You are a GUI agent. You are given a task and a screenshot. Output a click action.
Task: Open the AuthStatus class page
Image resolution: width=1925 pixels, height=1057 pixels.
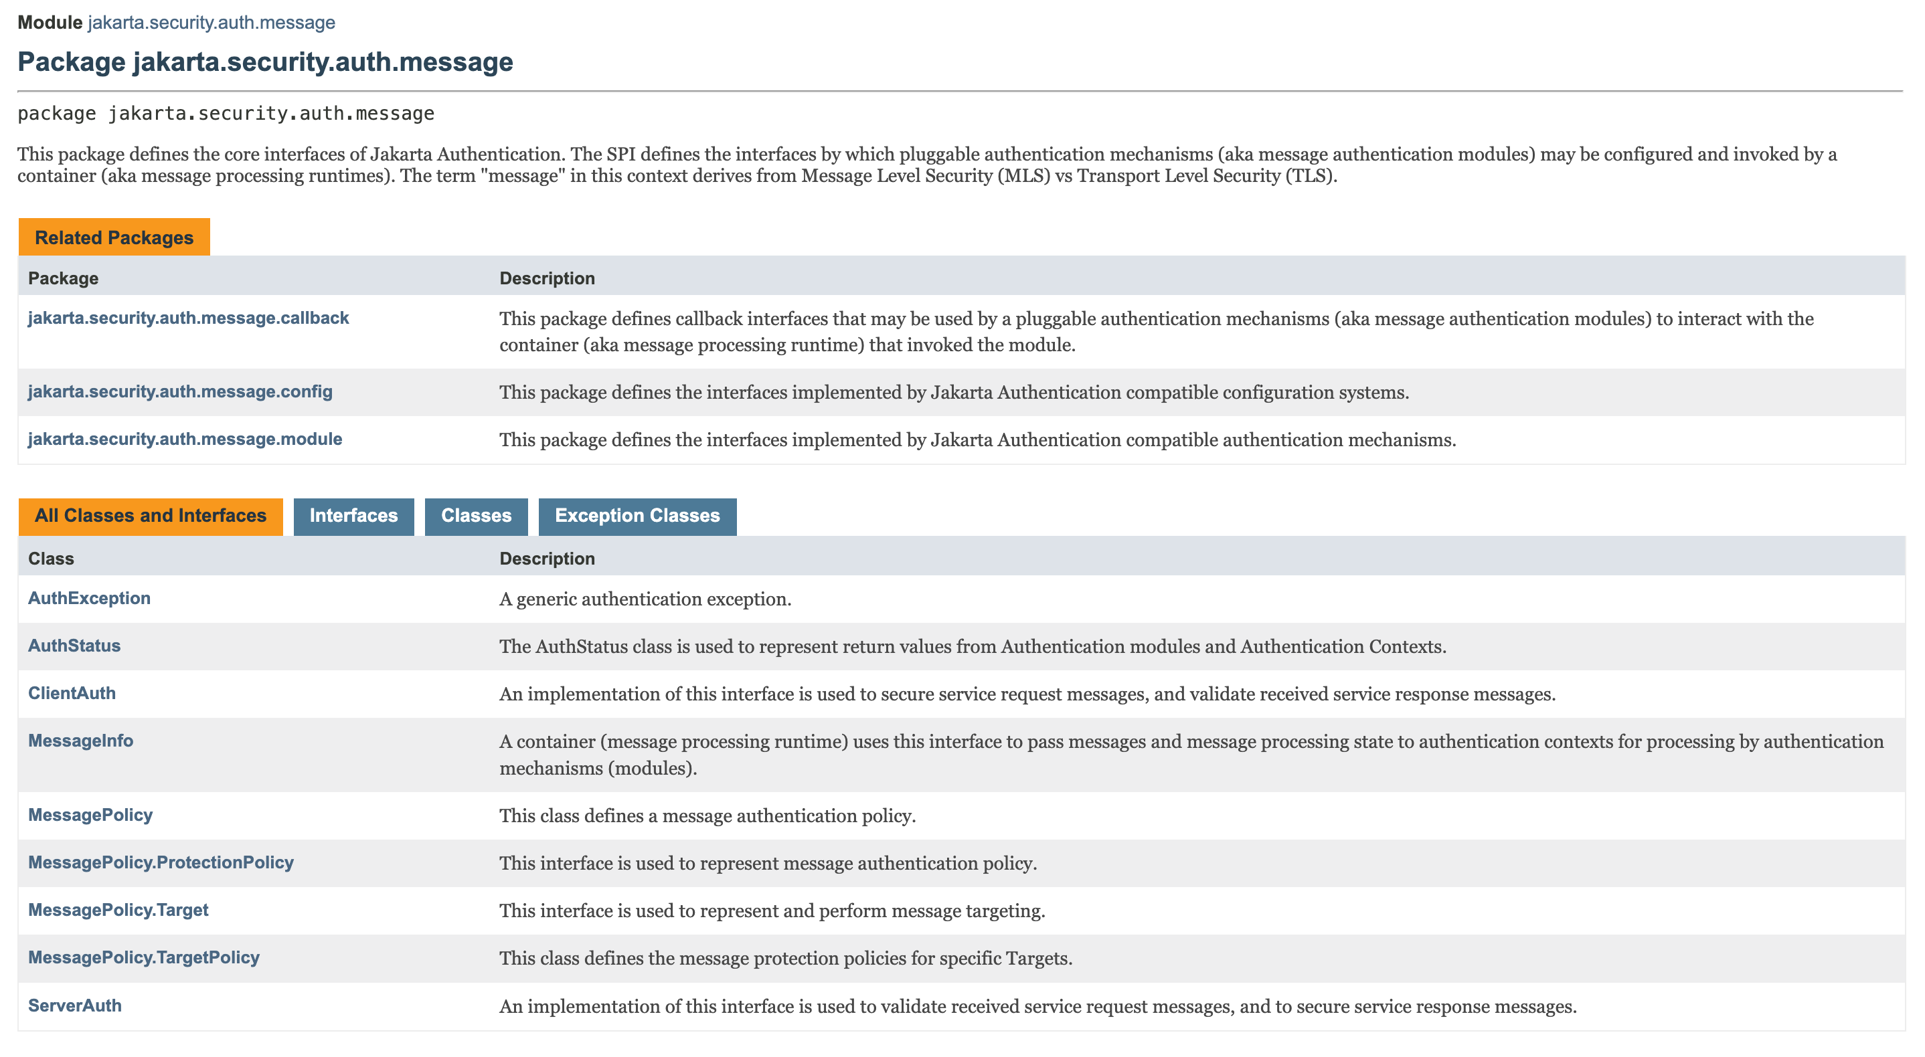74,646
